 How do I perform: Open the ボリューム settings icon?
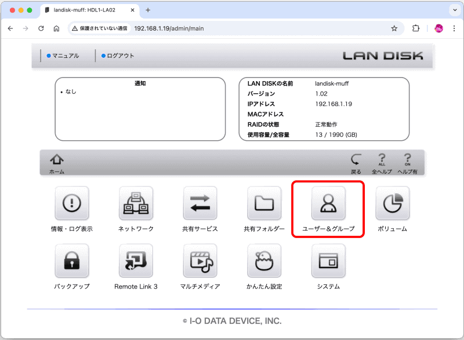pyautogui.click(x=392, y=204)
